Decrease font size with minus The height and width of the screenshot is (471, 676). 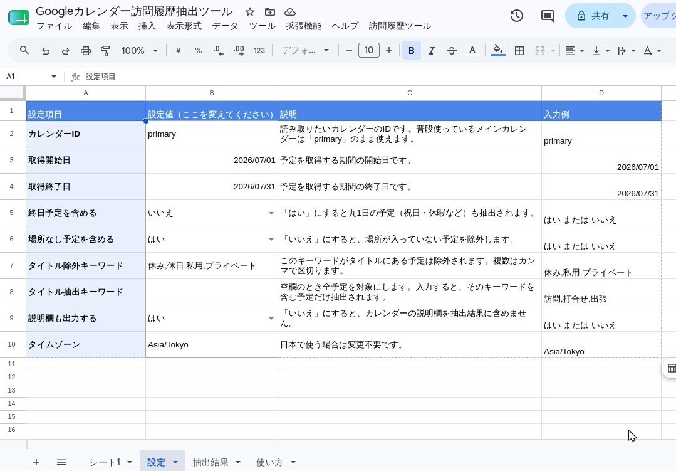[x=349, y=51]
